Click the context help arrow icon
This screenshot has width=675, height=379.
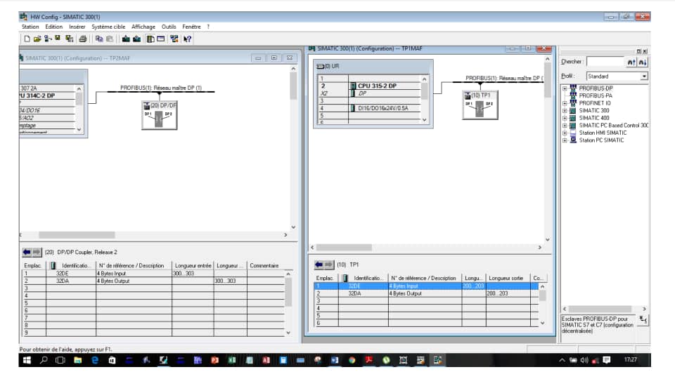[188, 39]
